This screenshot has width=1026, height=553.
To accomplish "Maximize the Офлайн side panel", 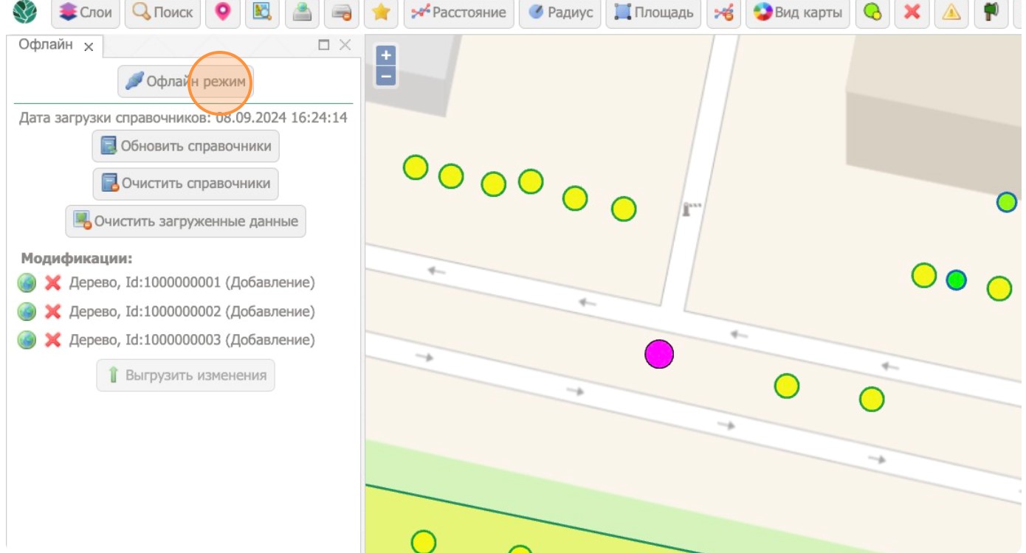I will (323, 45).
